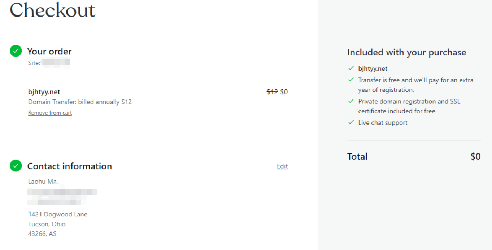Viewport: 492px width, 250px height.
Task: Click the Domain Transfer billed annually text
Action: tap(80, 102)
